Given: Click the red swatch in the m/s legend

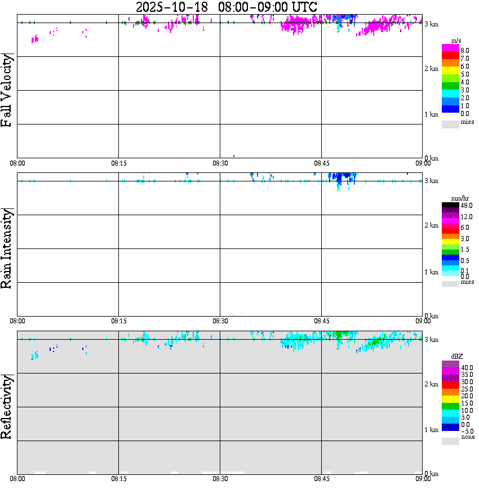Looking at the screenshot, I should pyautogui.click(x=450, y=56).
